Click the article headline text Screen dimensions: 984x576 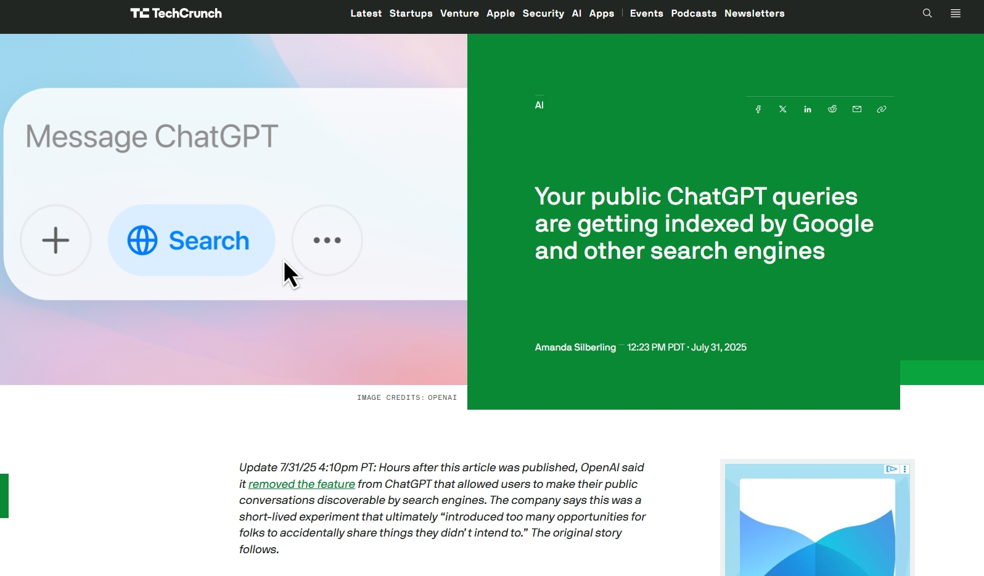point(704,224)
